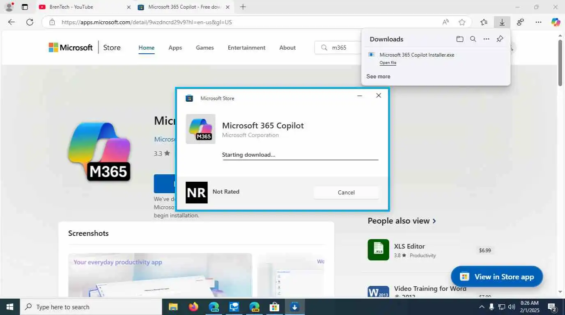Show hidden system tray icons
Image resolution: width=565 pixels, height=315 pixels.
coord(482,307)
